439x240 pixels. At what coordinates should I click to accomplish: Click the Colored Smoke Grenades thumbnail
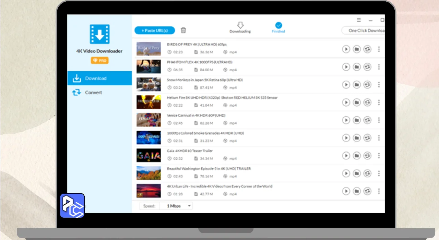click(x=149, y=137)
